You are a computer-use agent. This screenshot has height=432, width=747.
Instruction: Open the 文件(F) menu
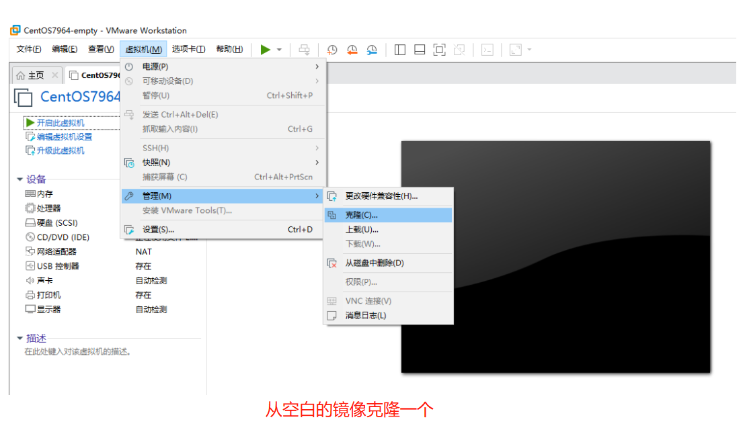29,49
